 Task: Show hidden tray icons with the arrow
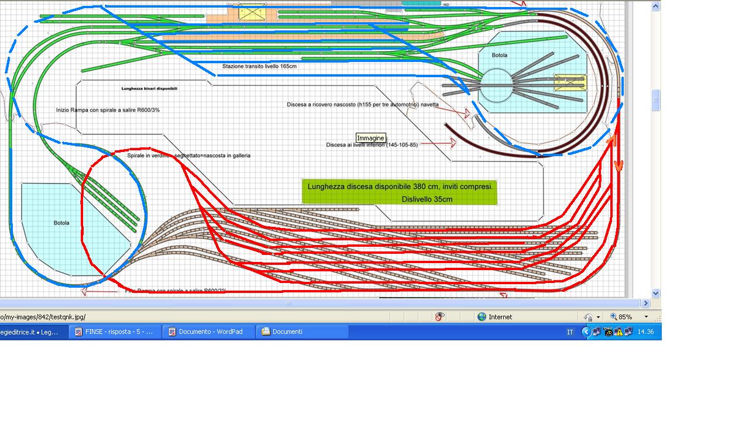pyautogui.click(x=586, y=332)
